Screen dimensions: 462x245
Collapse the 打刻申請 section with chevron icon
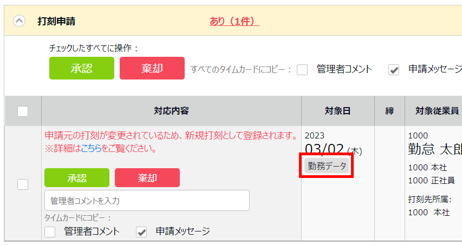click(x=19, y=21)
